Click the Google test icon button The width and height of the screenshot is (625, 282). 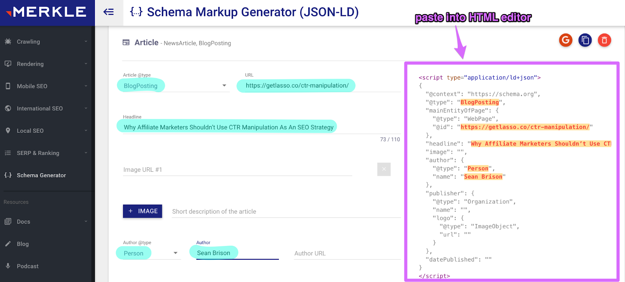tap(566, 40)
